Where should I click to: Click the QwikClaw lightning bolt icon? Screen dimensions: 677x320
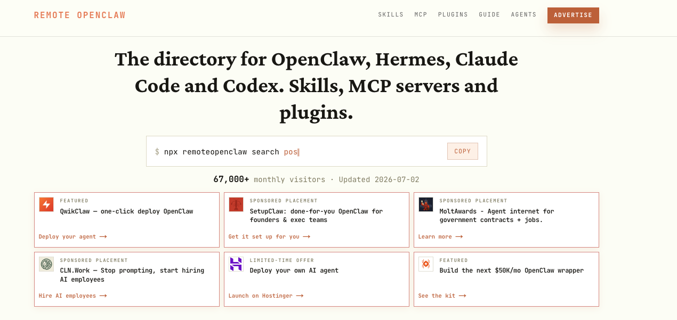46,204
